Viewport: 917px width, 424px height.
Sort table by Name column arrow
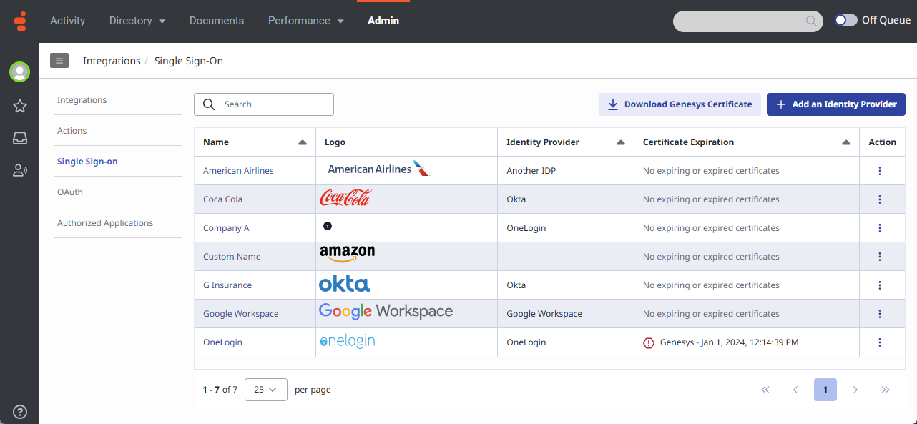(x=303, y=142)
